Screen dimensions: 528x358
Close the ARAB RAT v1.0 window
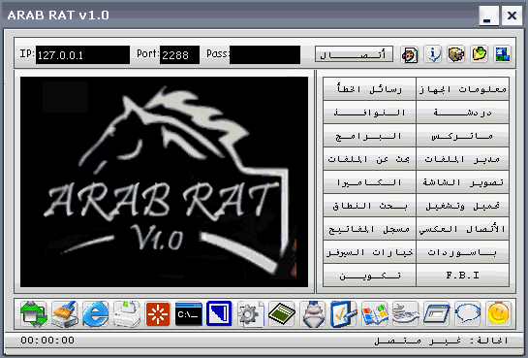pos(512,16)
